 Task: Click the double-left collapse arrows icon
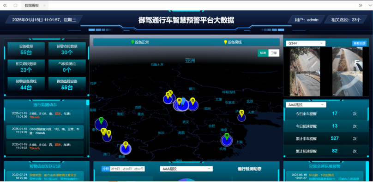pyautogui.click(x=5, y=6)
